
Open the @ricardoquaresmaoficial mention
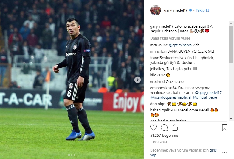[171, 97]
